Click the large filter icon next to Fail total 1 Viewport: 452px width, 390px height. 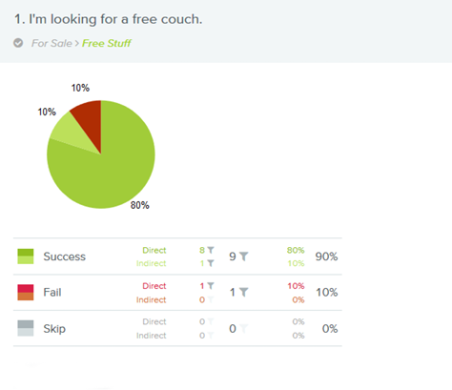pos(244,292)
